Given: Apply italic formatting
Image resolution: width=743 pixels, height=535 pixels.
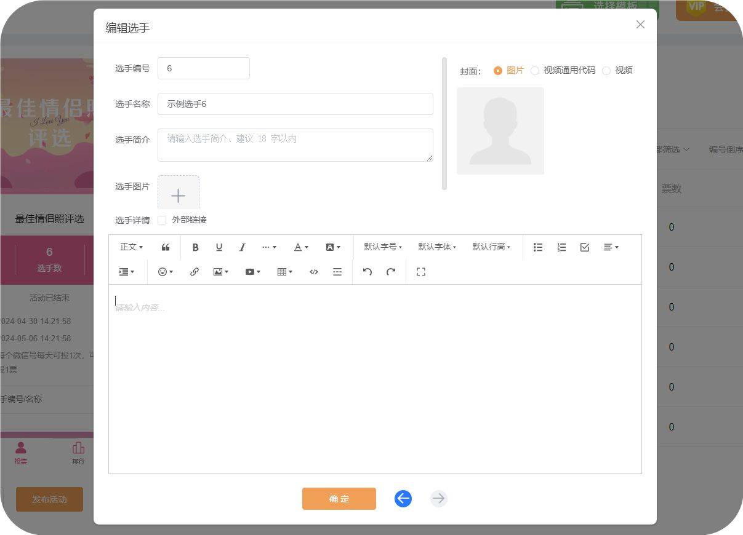Looking at the screenshot, I should click(242, 247).
